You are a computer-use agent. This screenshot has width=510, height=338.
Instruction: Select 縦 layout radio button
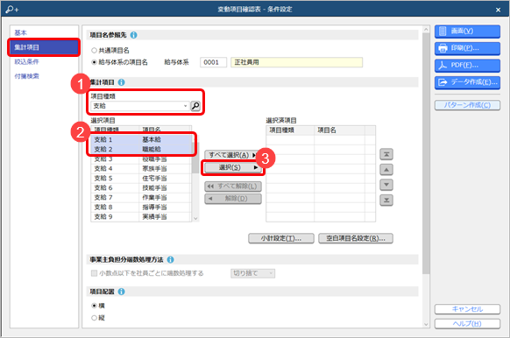[94, 318]
